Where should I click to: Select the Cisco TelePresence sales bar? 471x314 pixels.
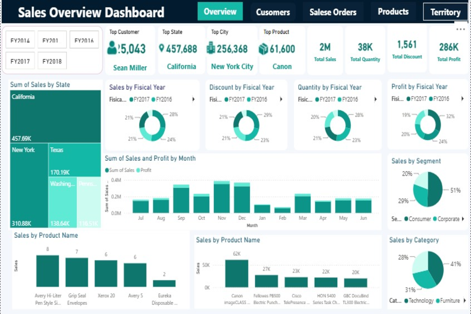click(296, 282)
